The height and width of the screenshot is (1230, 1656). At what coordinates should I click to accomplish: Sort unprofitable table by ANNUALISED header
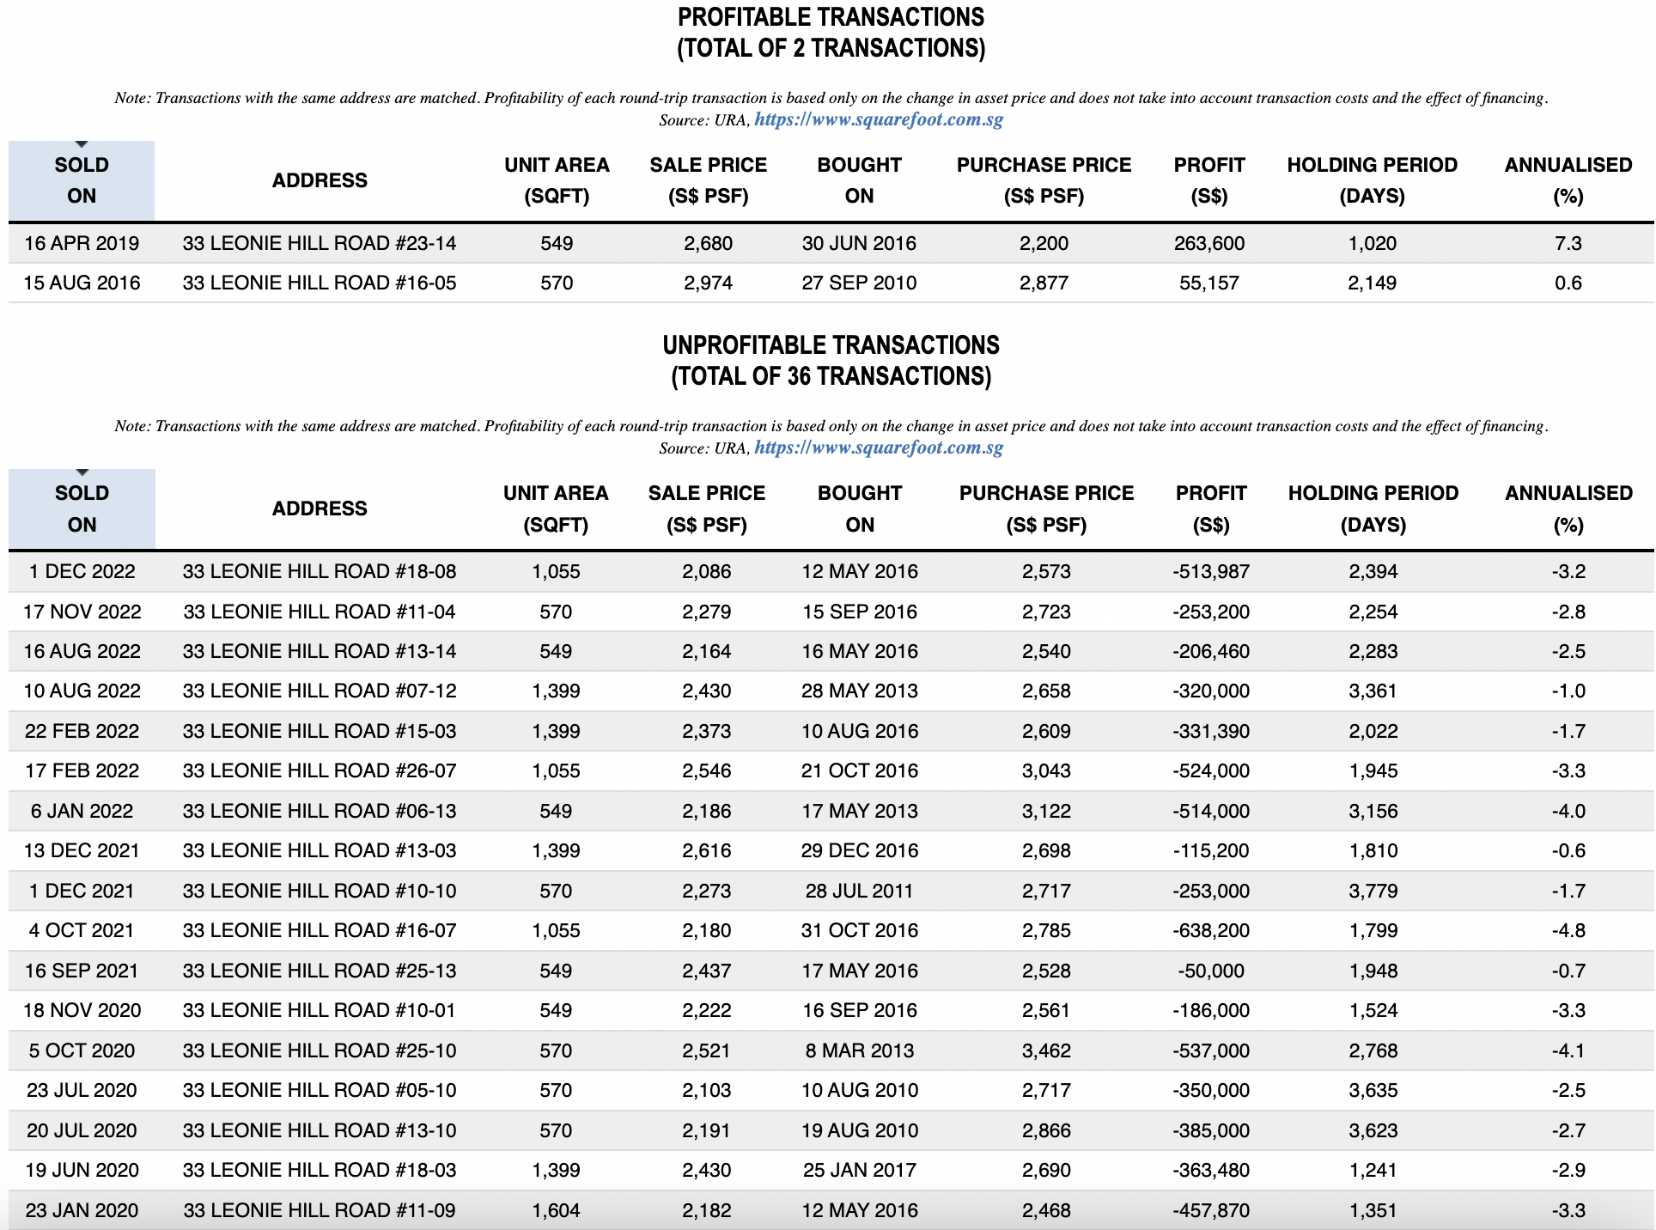1568,508
